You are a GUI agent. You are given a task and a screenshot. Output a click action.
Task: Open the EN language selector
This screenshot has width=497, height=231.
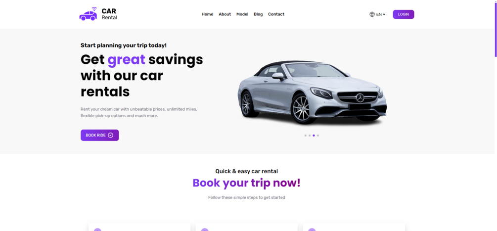pos(377,14)
